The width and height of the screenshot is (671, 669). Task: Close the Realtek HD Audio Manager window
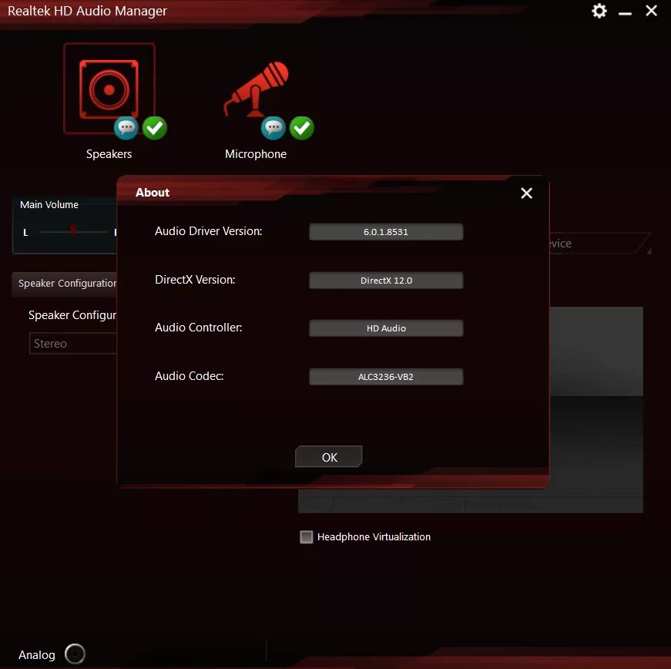pyautogui.click(x=651, y=11)
